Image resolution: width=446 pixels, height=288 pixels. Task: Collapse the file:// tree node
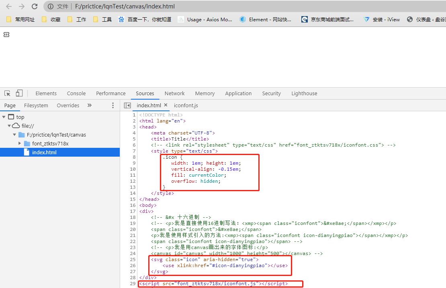pos(9,126)
